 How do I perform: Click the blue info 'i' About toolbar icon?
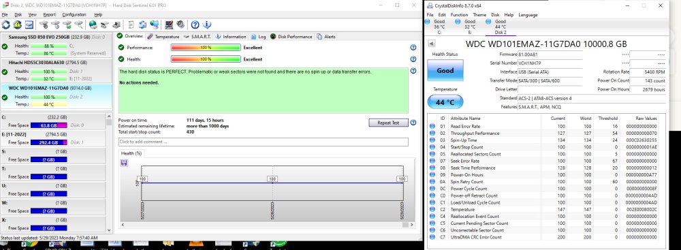pos(207,25)
